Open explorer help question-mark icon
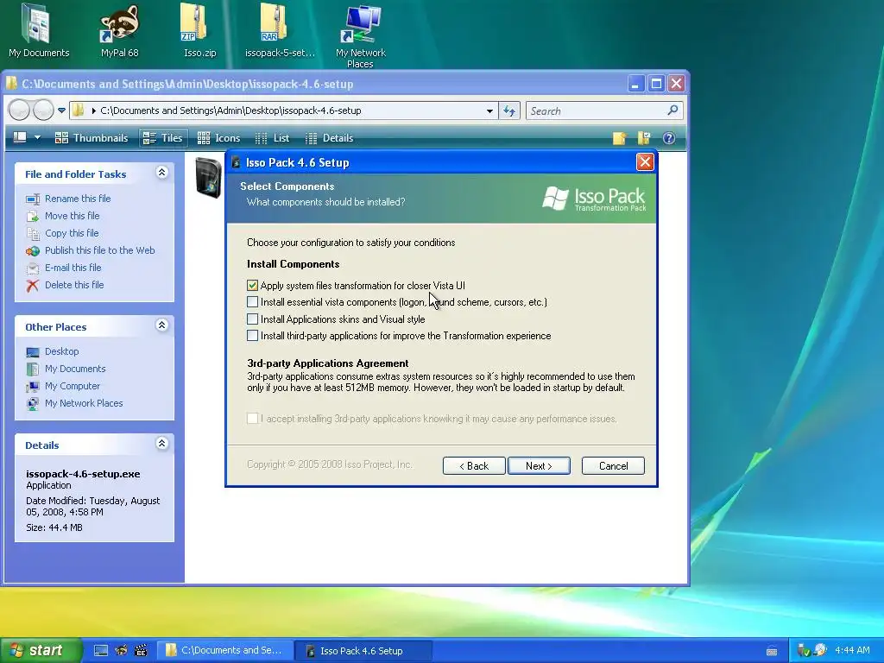Image resolution: width=884 pixels, height=663 pixels. (669, 138)
